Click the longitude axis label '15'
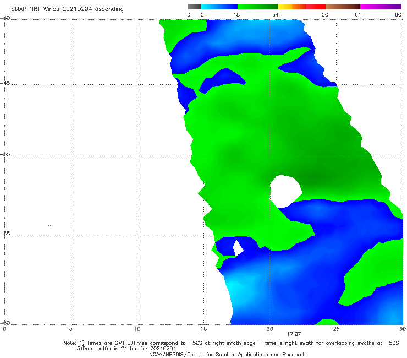The image size is (407, 358). [x=204, y=329]
